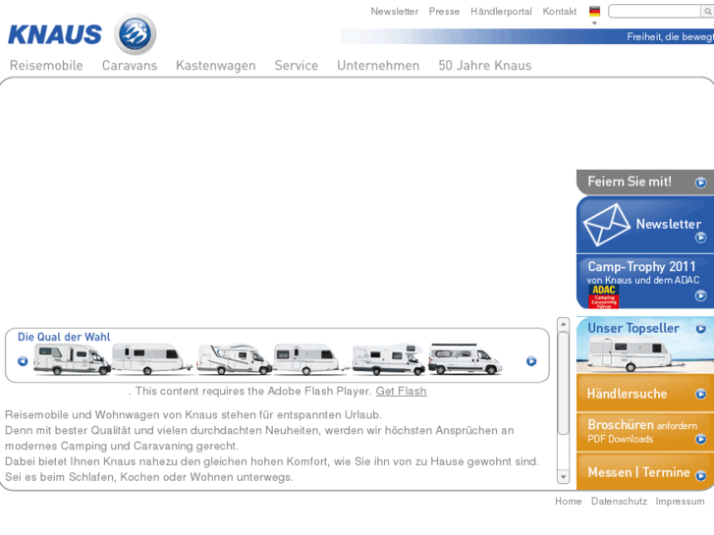The image size is (714, 535).
Task: Select the fifth vehicle, alcove motorhome
Action: pyautogui.click(x=389, y=359)
